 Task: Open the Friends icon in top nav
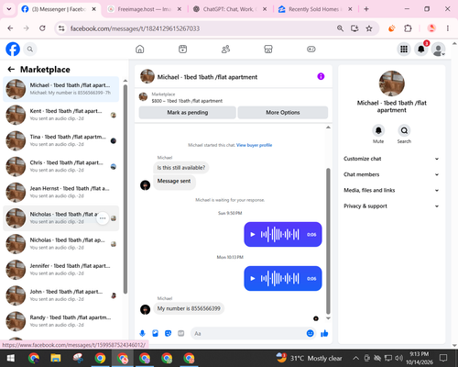(225, 49)
